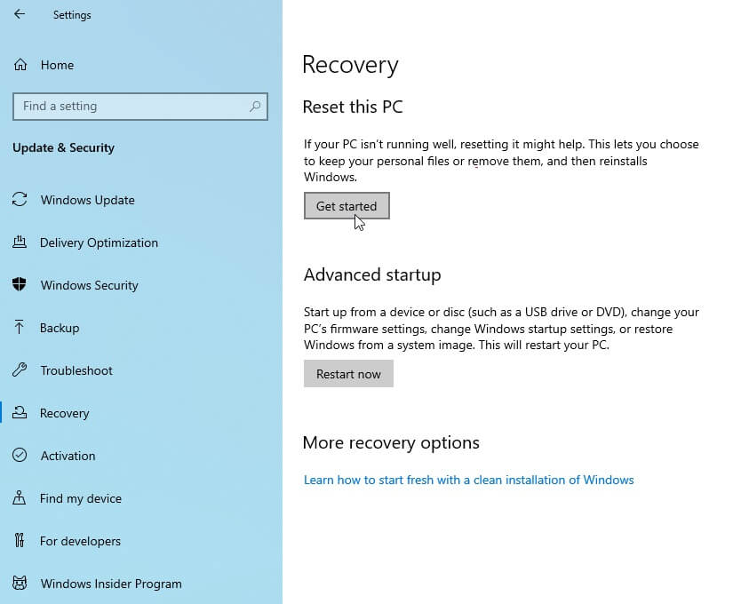Click the Find my device icon
Viewport: 741px width, 604px height.
[20, 497]
